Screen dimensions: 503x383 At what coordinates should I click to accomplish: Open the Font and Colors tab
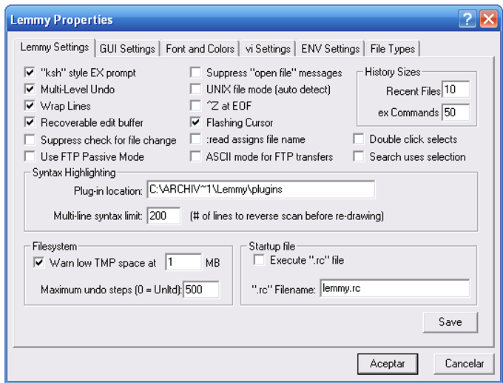tap(200, 49)
